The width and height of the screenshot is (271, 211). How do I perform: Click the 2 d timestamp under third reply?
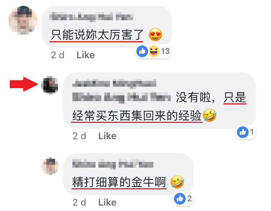point(79,202)
